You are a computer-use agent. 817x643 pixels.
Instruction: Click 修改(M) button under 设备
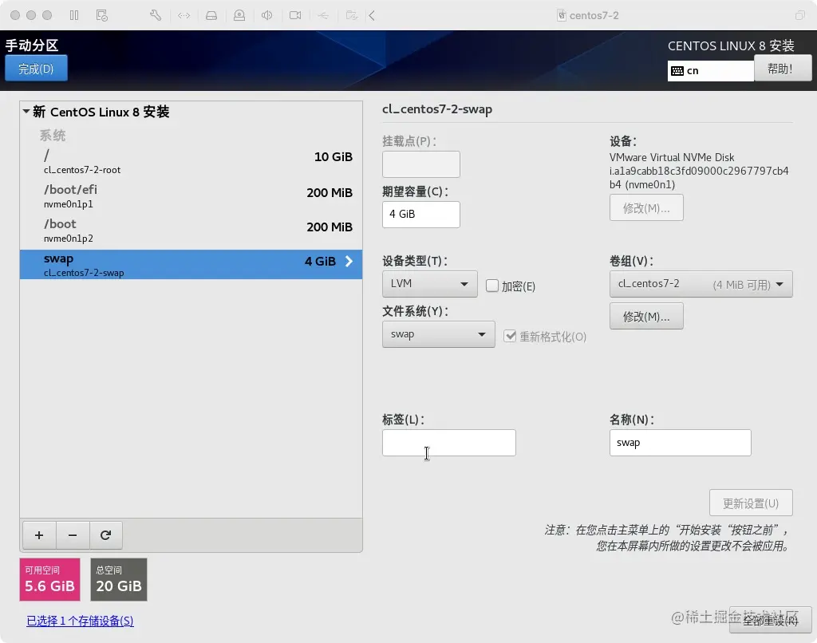tap(646, 208)
